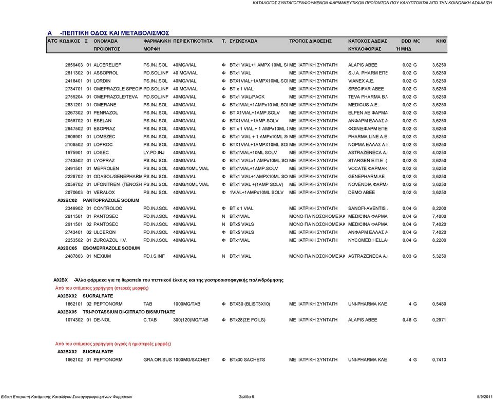
Task: Select red text mentioning 'στερεές μορφές'
Action: coord(102,288)
